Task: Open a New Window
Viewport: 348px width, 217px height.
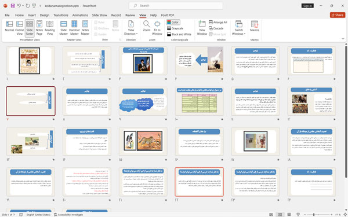Action: [202, 28]
